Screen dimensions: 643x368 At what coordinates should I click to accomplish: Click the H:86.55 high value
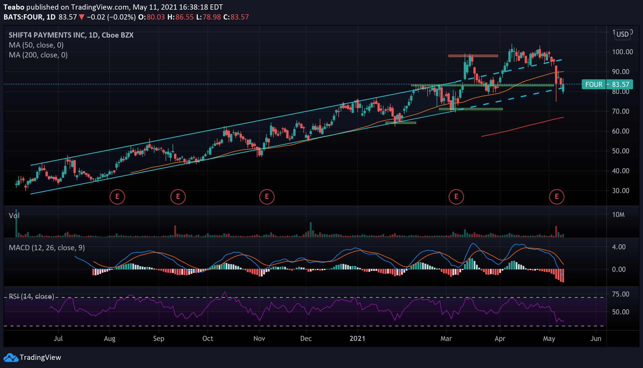pos(180,17)
